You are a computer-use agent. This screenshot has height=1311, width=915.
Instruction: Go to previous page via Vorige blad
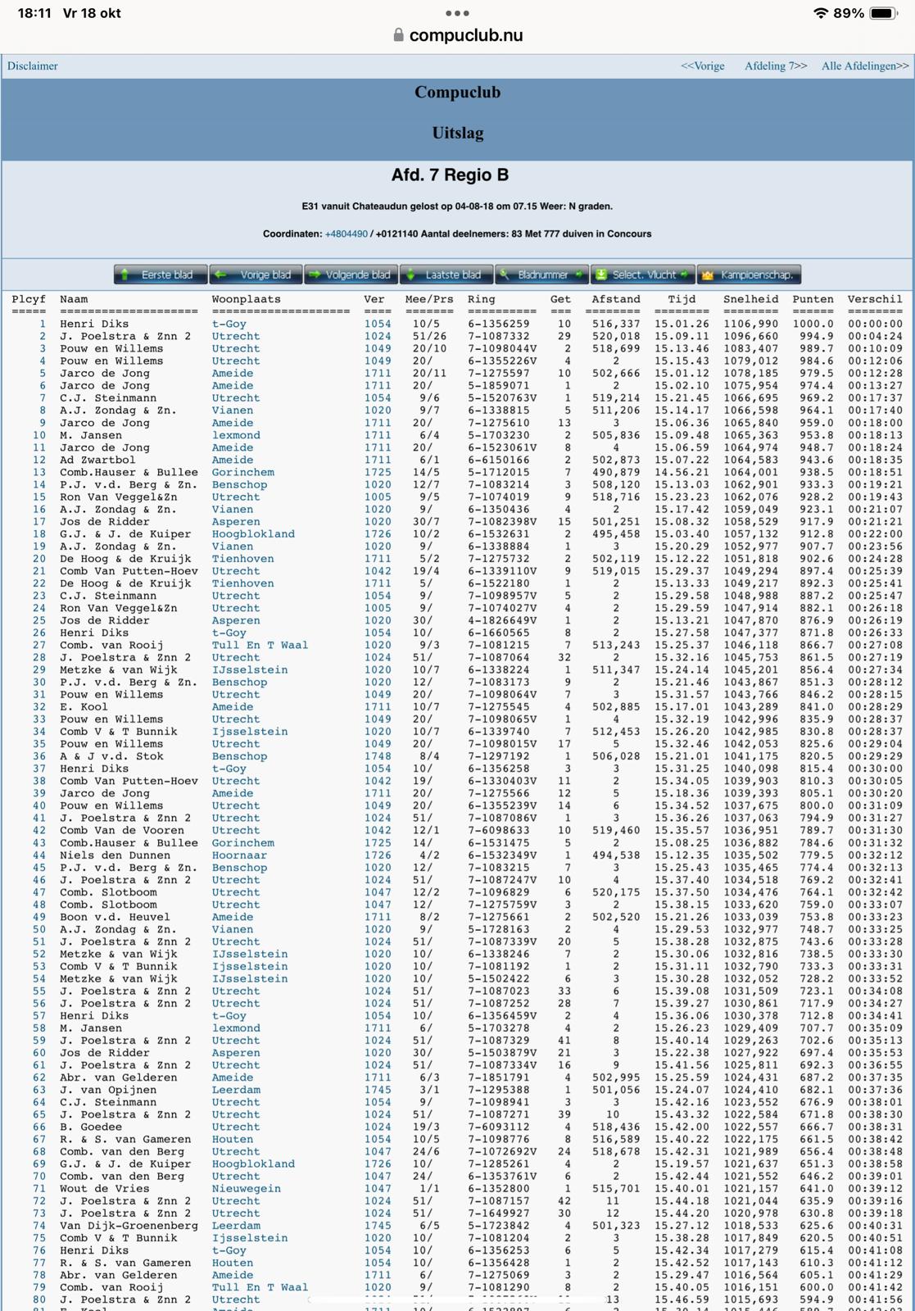pyautogui.click(x=256, y=274)
